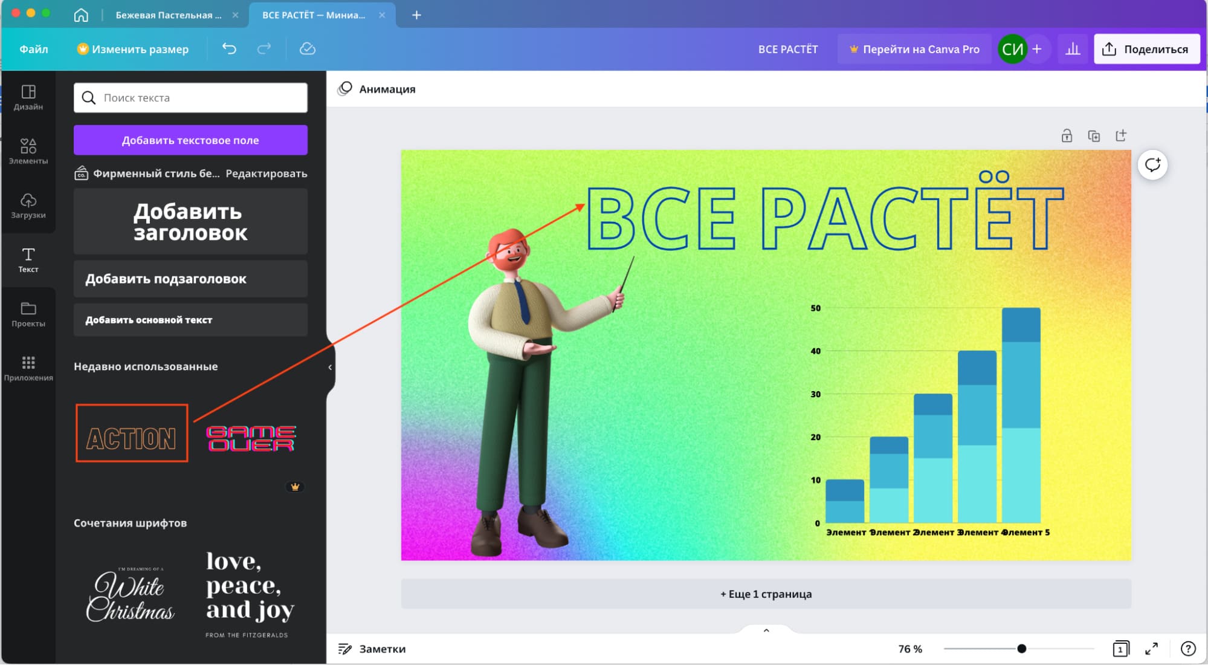Screen dimensions: 1208x665
Task: Focus the Поиск текста search field
Action: tap(190, 98)
